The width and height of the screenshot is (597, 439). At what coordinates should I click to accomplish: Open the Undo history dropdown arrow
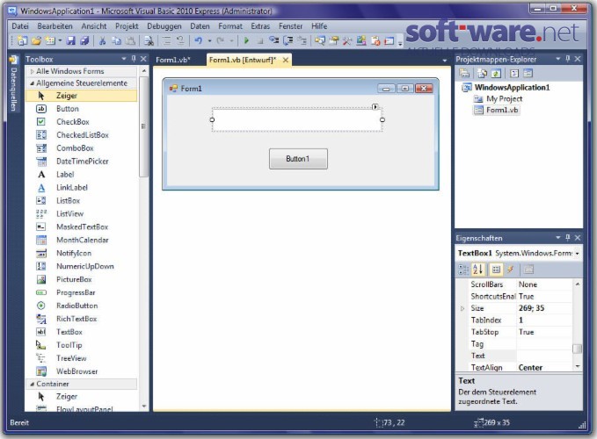pyautogui.click(x=209, y=40)
